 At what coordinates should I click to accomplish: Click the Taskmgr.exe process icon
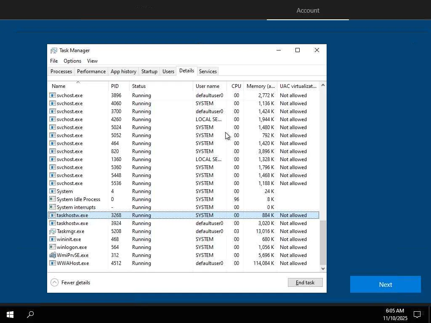[53, 231]
